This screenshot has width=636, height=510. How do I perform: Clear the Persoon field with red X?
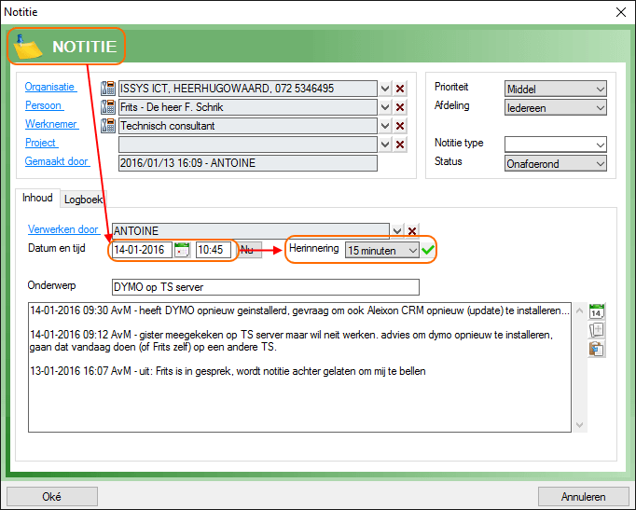click(400, 107)
